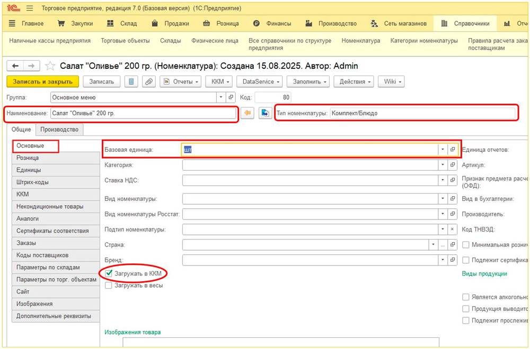The width and height of the screenshot is (530, 349).
Task: Expand the Отчеты dropdown button
Action: [x=181, y=82]
